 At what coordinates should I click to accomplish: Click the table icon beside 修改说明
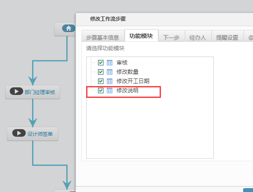pyautogui.click(x=109, y=90)
